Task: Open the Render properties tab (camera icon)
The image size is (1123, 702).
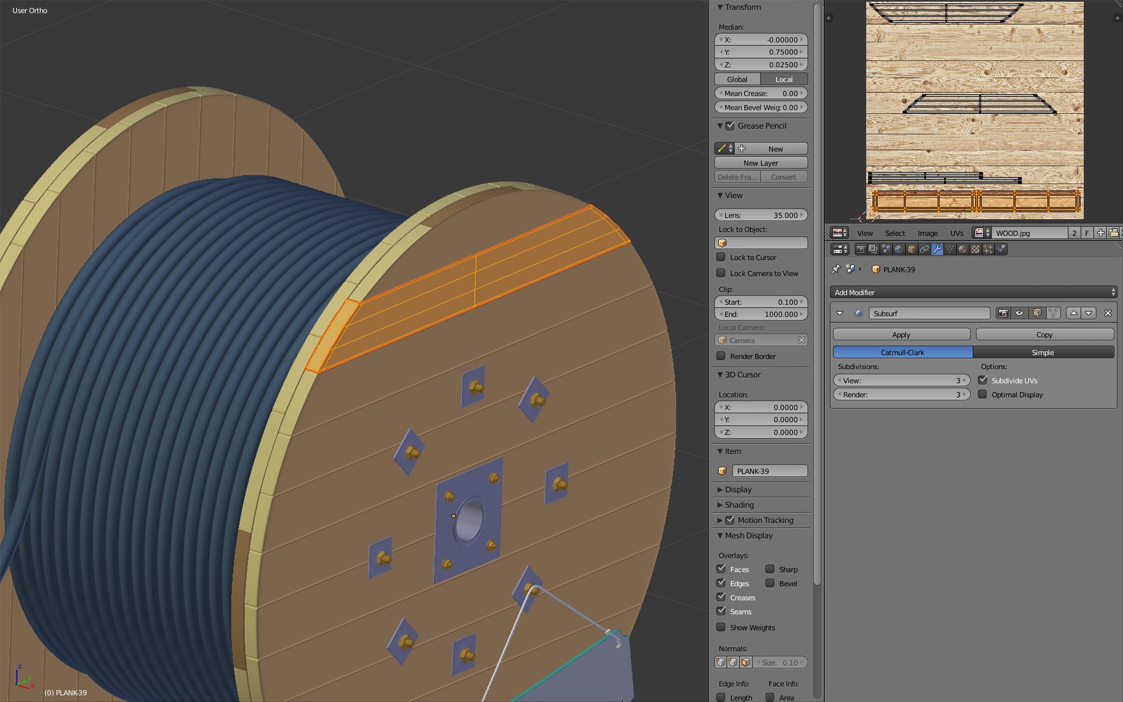Action: click(x=860, y=249)
